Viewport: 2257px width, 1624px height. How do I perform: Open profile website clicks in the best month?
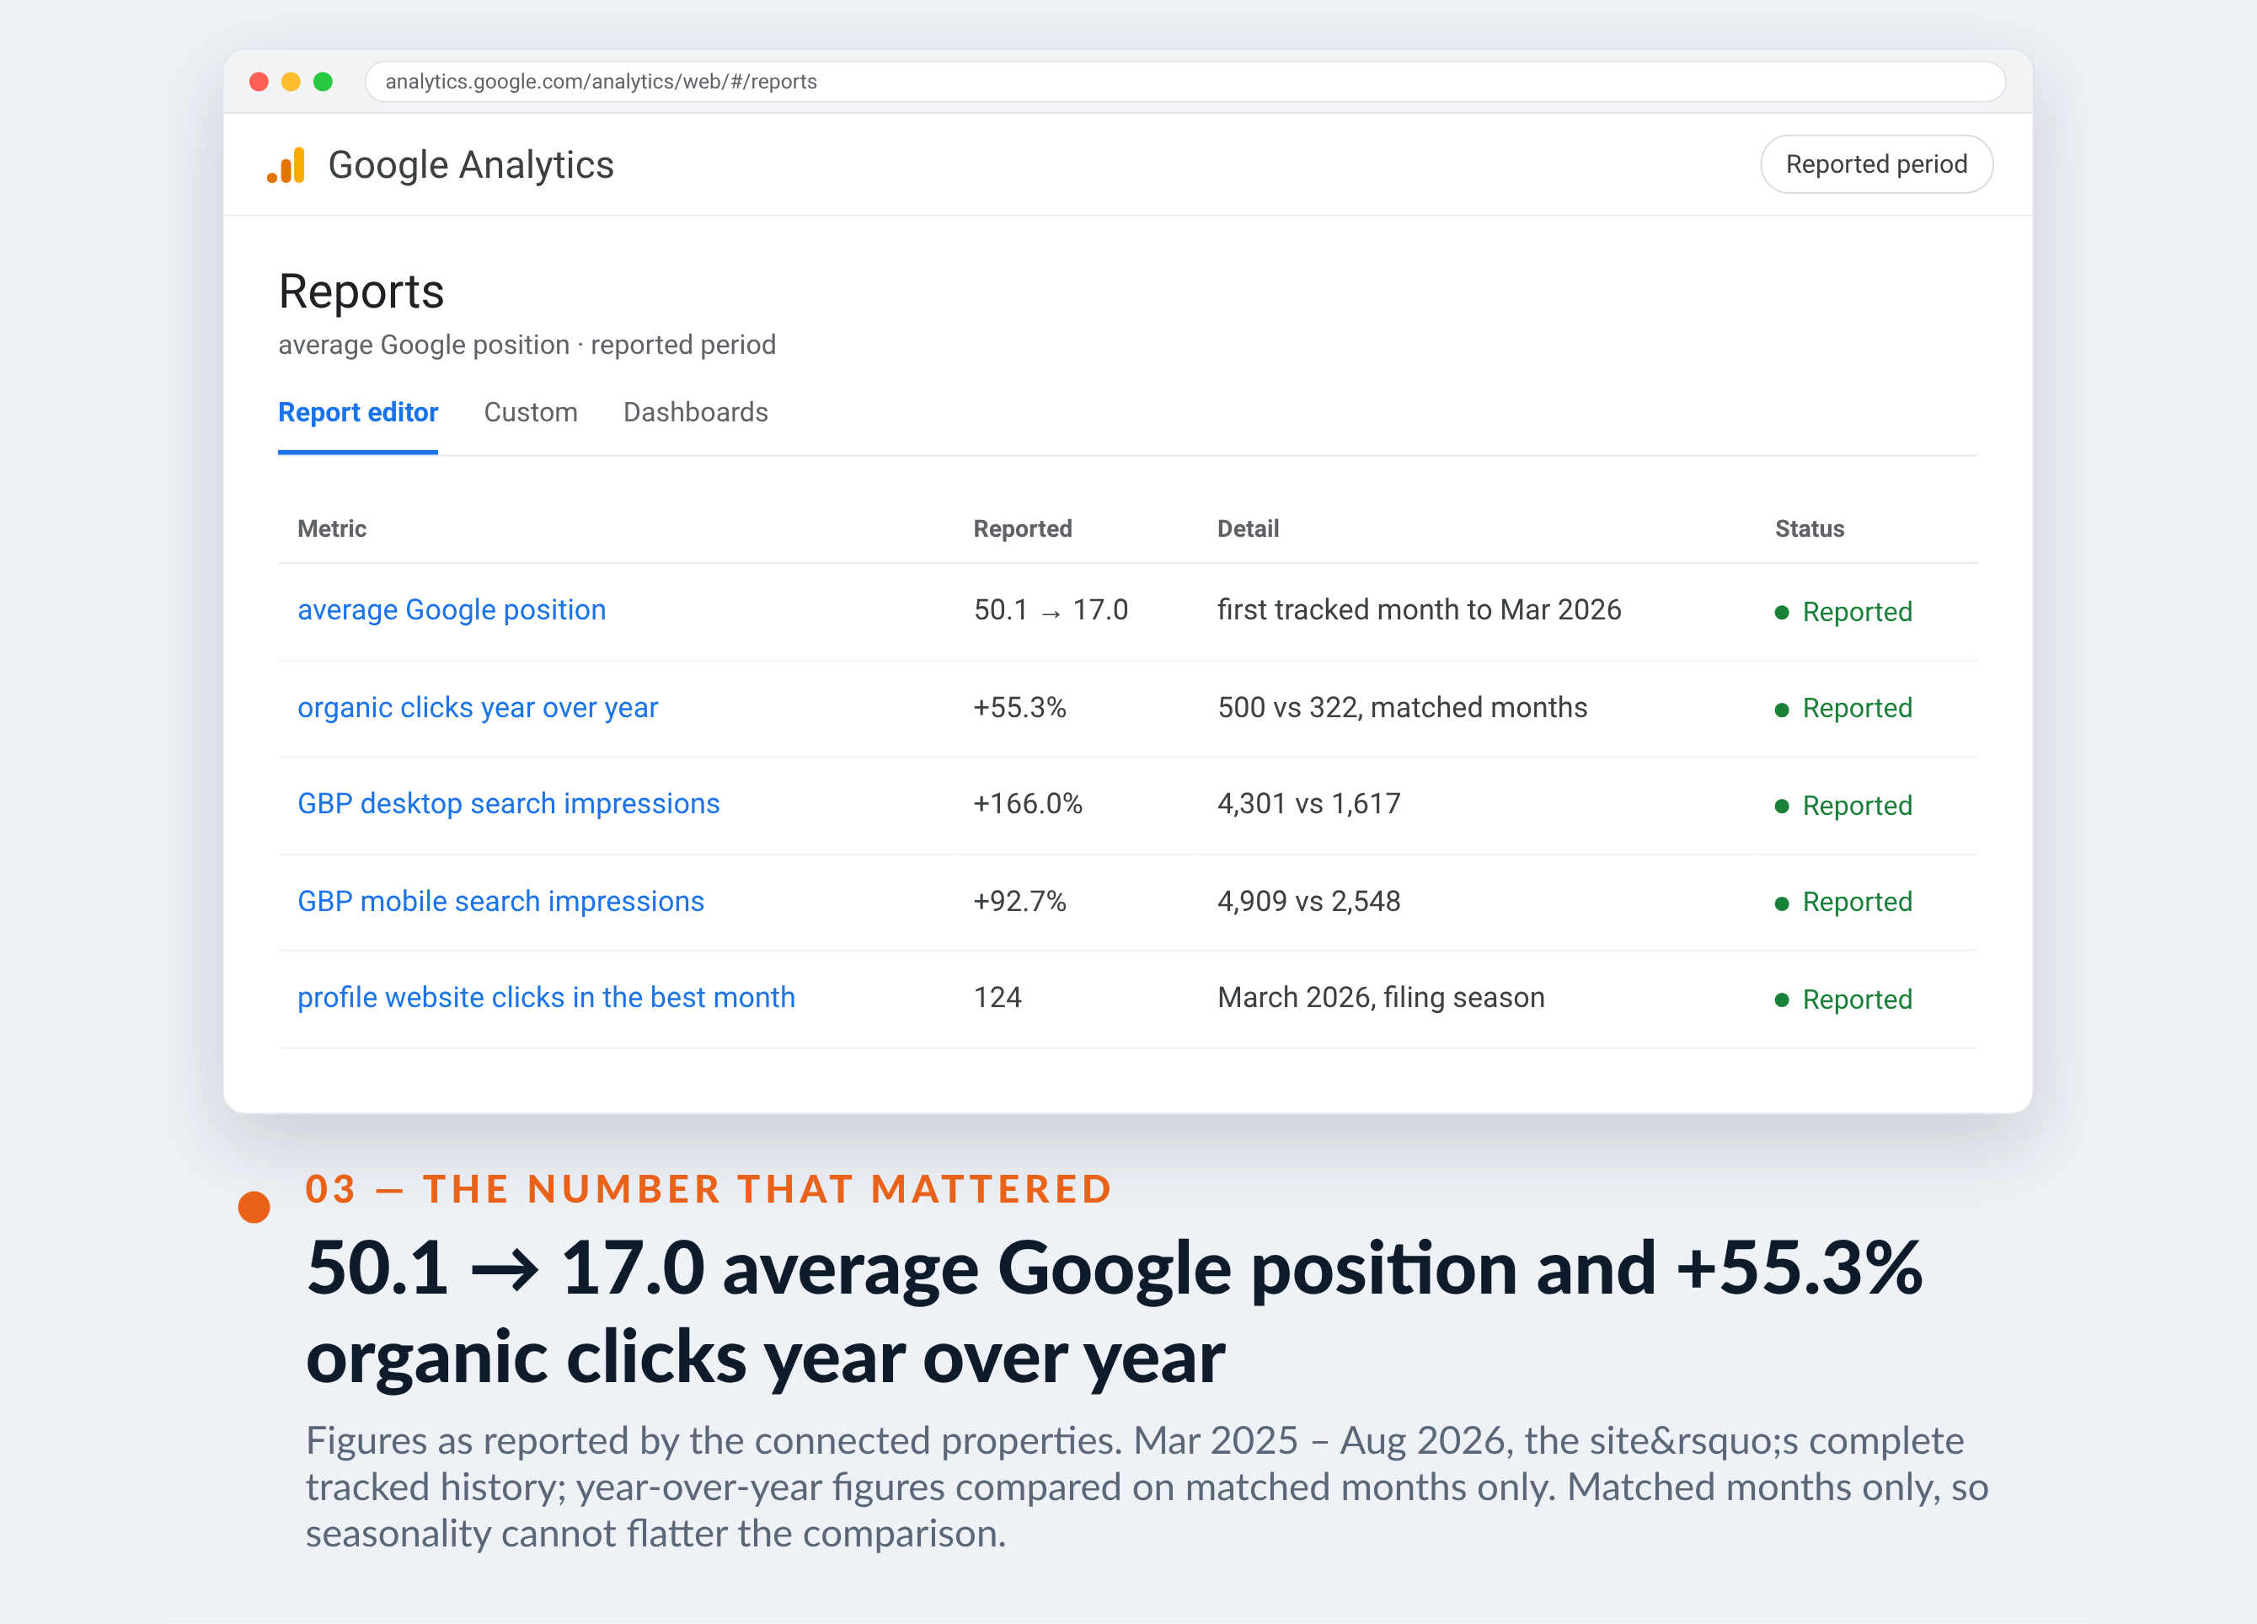click(x=546, y=998)
